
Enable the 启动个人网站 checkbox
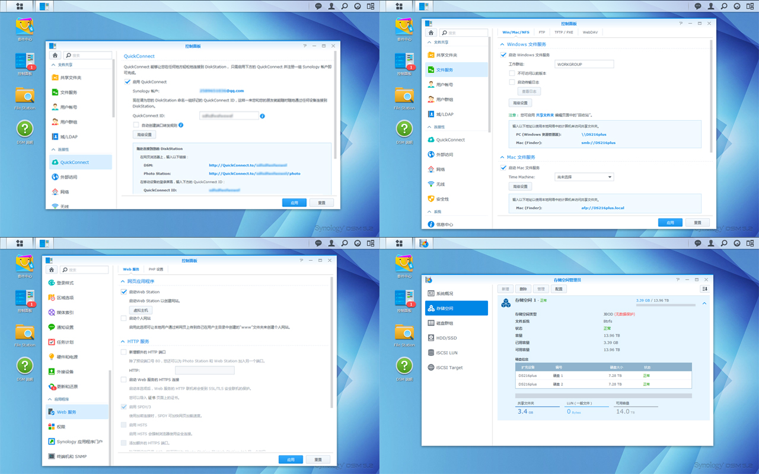124,318
